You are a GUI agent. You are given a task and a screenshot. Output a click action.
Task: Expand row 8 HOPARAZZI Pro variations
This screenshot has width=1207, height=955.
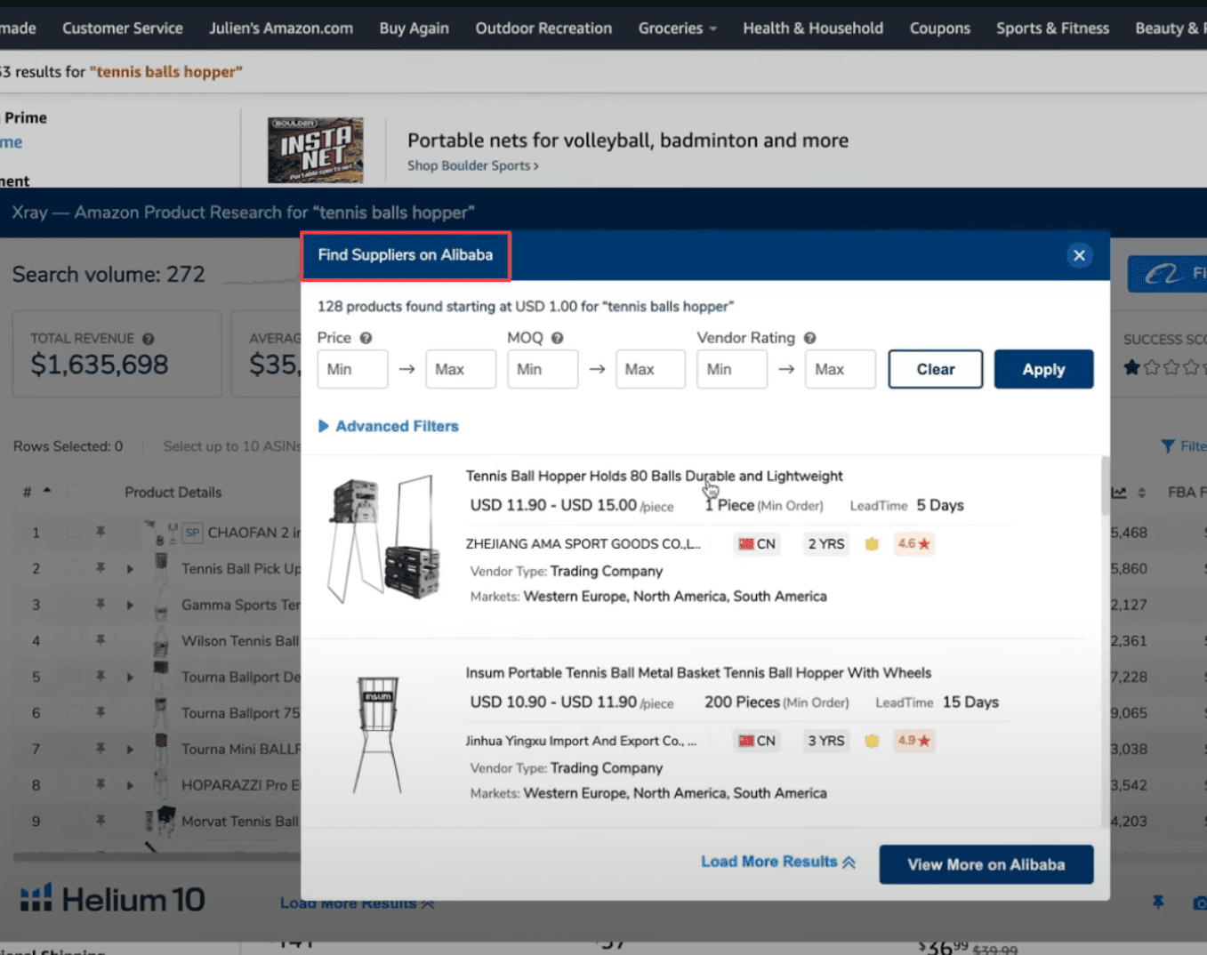130,785
